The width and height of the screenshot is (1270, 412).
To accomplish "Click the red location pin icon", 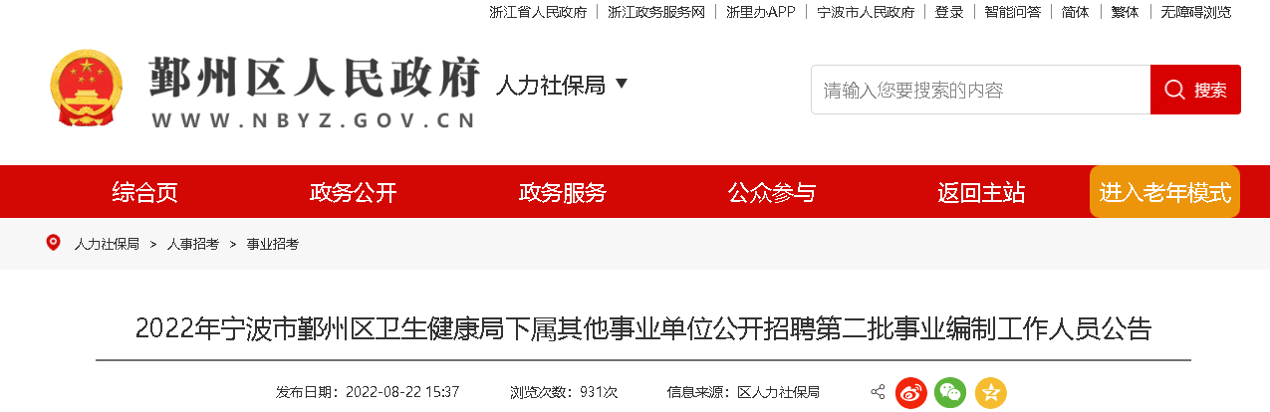I will point(54,243).
